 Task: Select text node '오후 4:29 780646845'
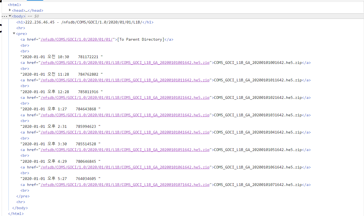tap(61, 161)
